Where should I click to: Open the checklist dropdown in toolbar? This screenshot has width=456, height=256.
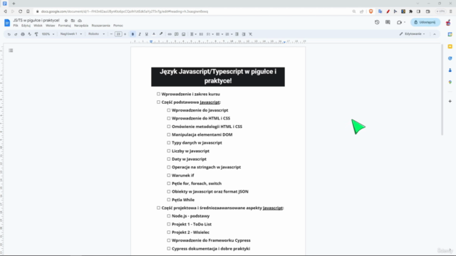pos(210,34)
